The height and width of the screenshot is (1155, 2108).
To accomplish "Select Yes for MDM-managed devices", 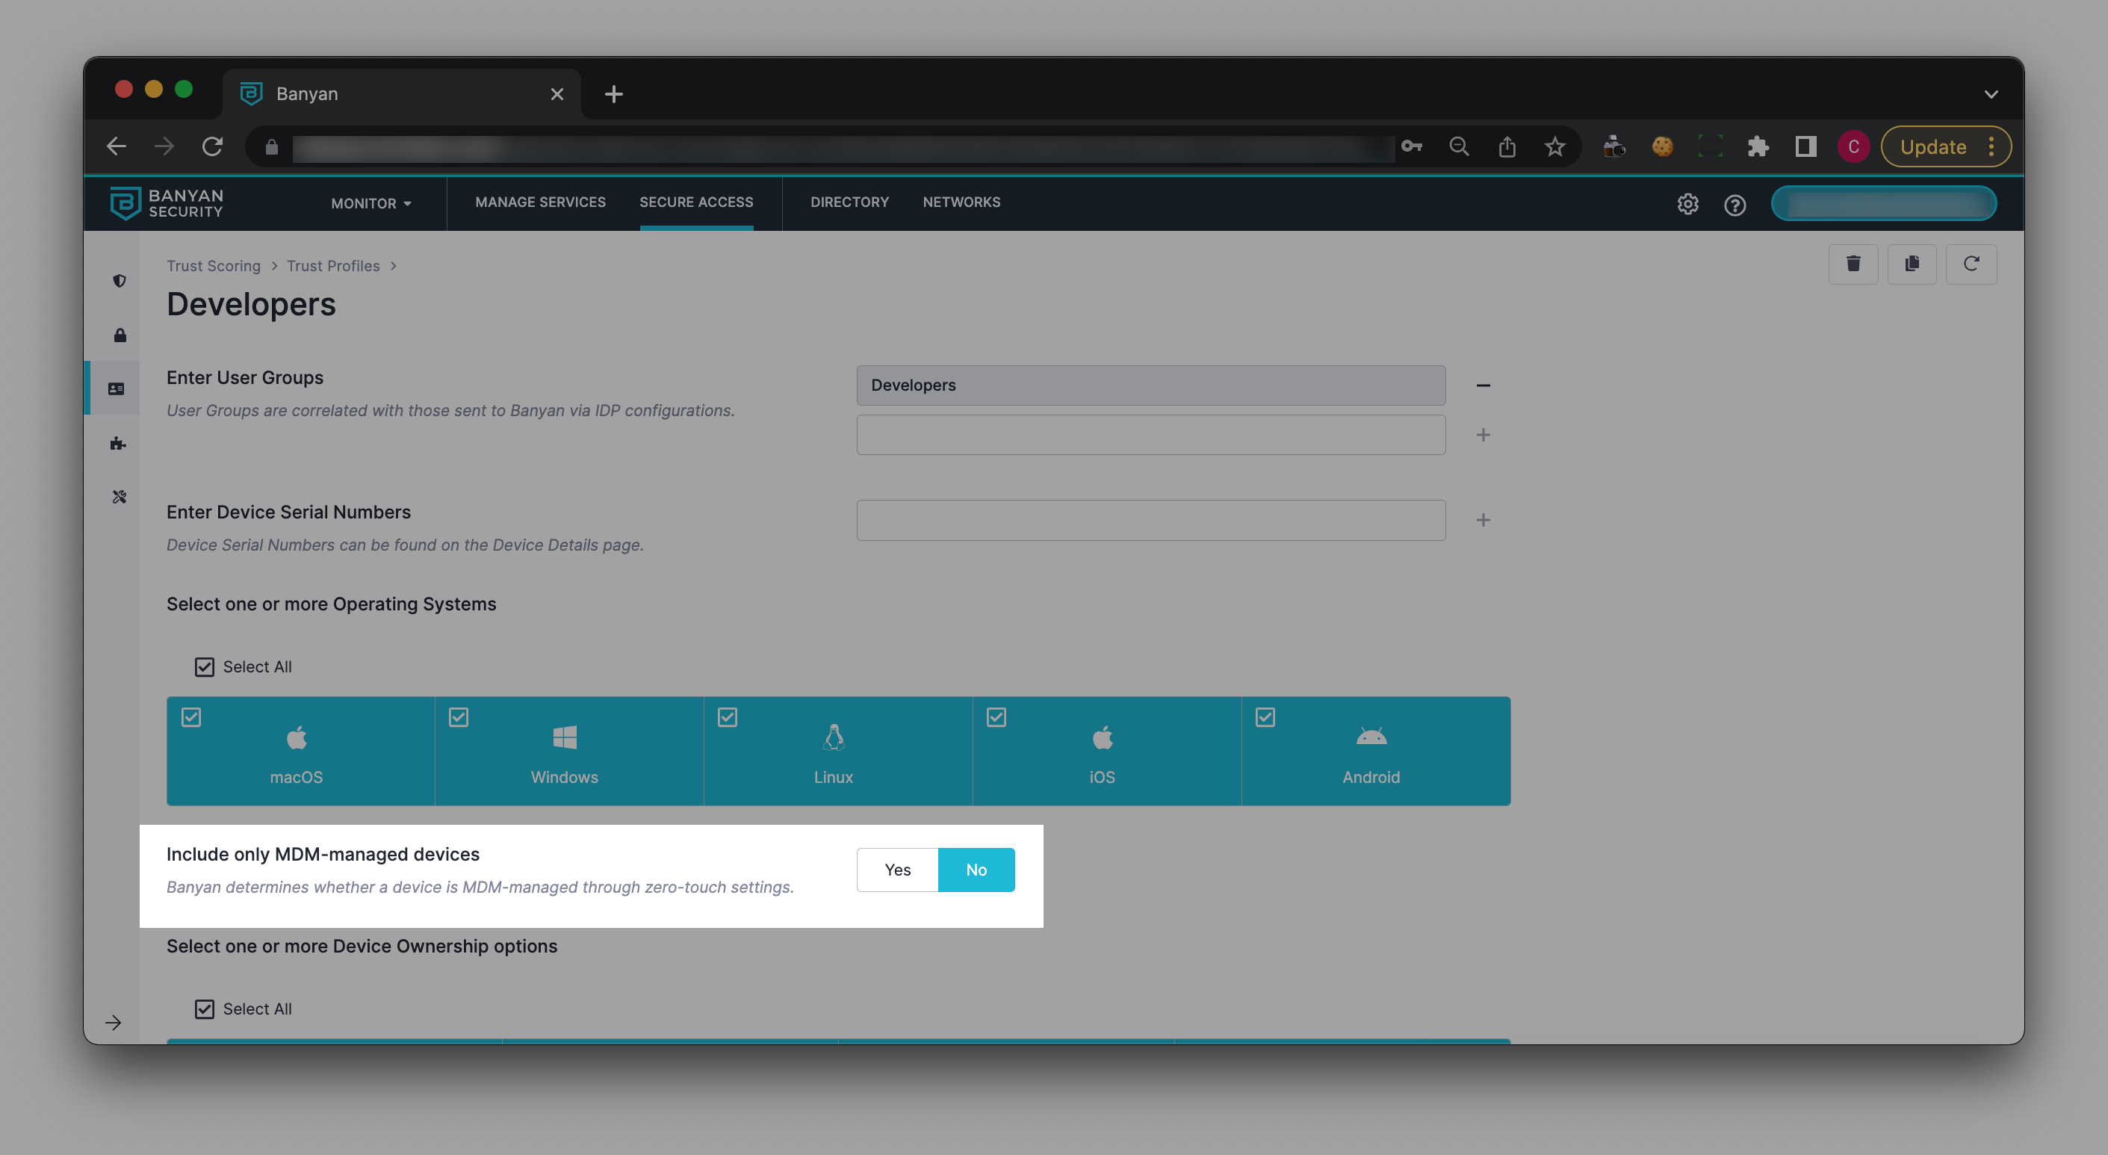I will pyautogui.click(x=897, y=870).
